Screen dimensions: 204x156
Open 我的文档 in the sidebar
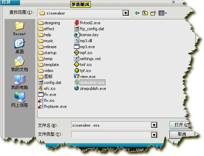tap(19, 64)
